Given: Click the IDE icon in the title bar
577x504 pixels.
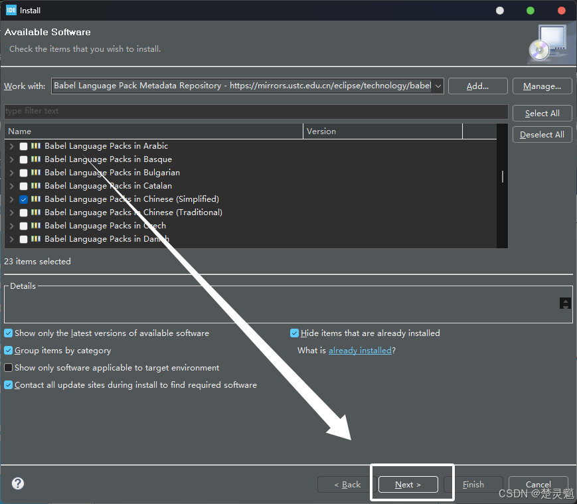Looking at the screenshot, I should pos(11,10).
